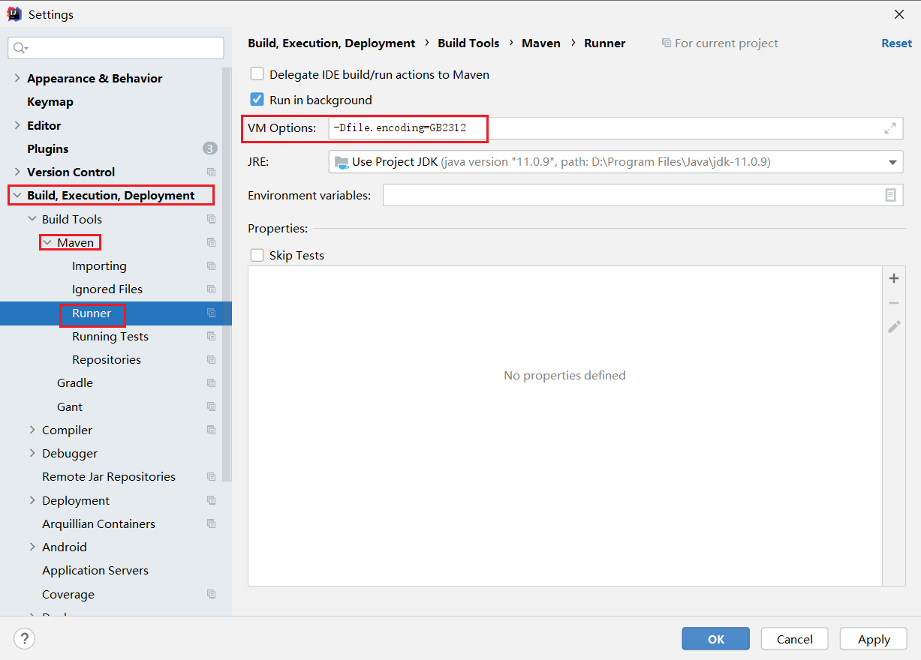921x660 pixels.
Task: Collapse Build, Execution, Deployment arrow
Action: [17, 195]
